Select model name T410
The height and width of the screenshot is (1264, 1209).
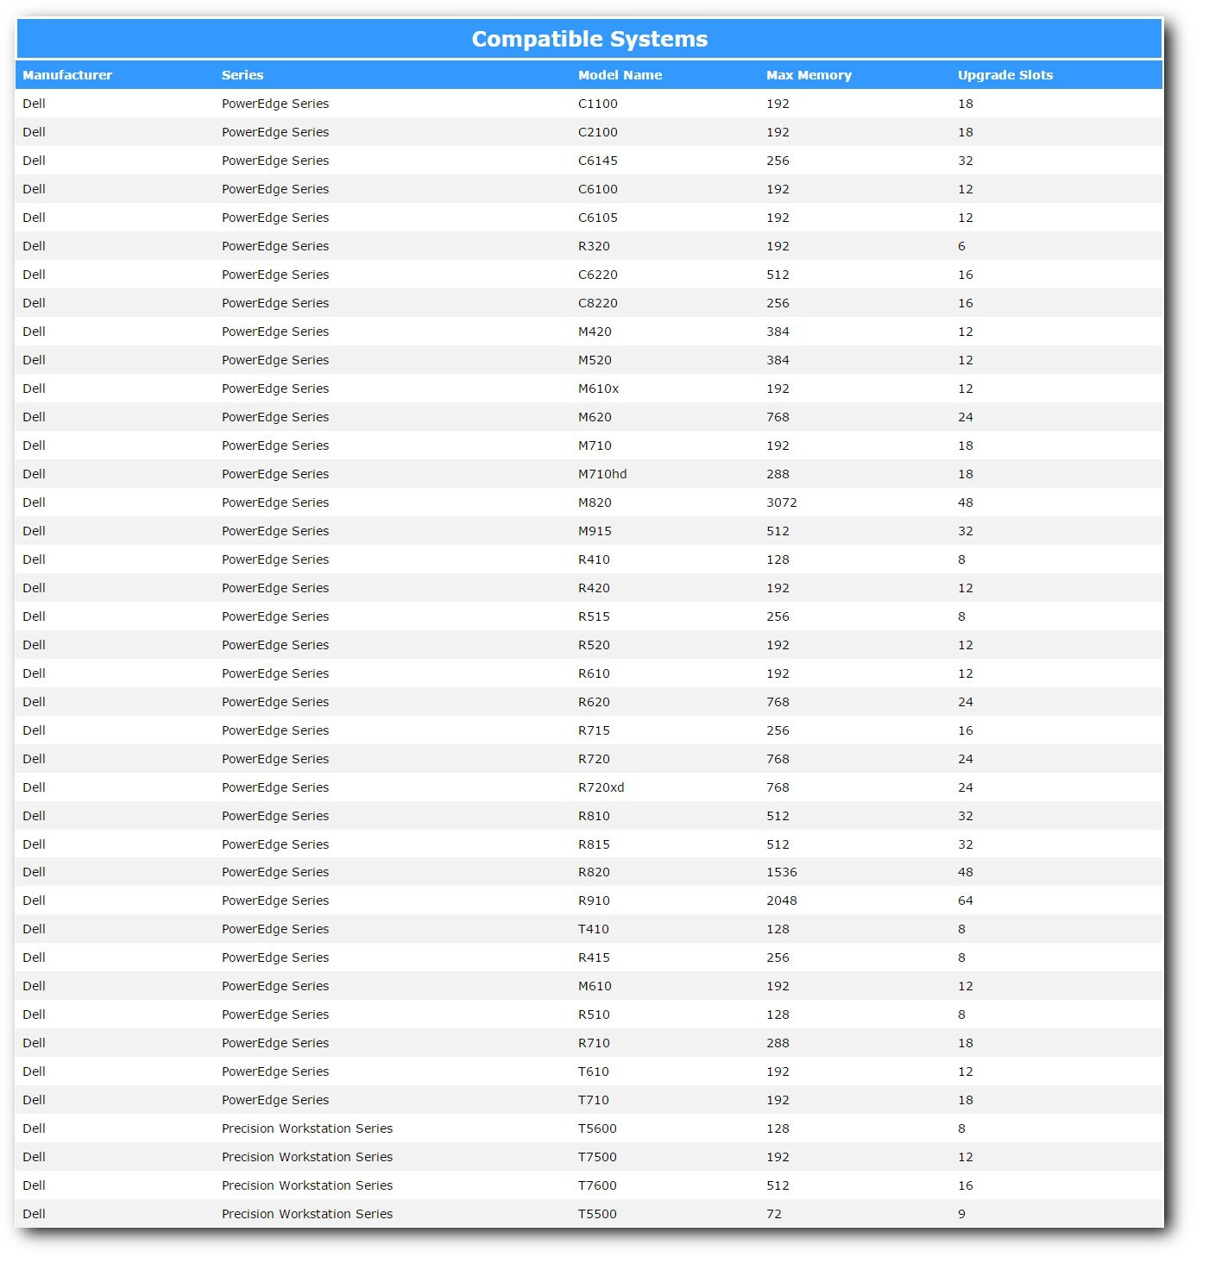pyautogui.click(x=594, y=929)
